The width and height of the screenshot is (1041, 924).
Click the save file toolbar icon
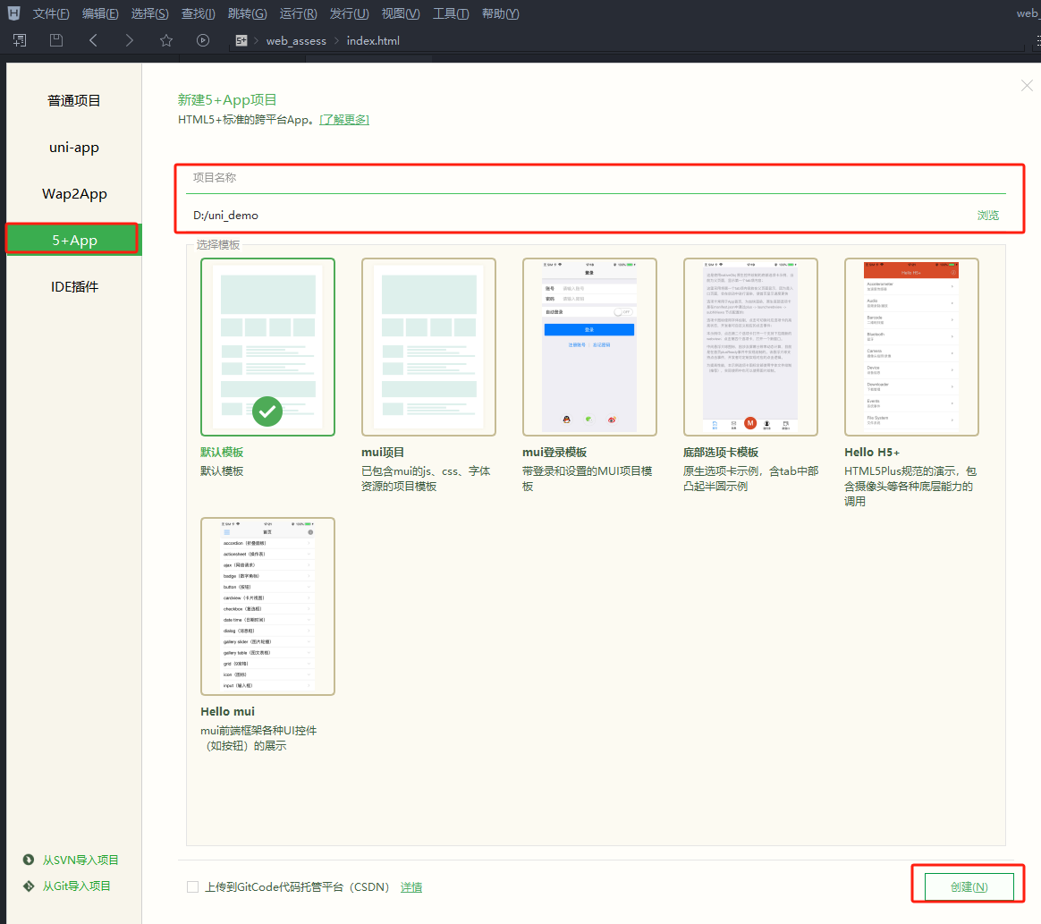pyautogui.click(x=56, y=40)
